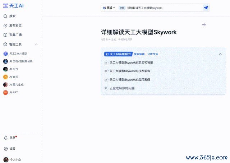The width and height of the screenshot is (230, 163).
Task: Select 天工大模型Skywork的技术架构 step
Action: tap(130, 71)
